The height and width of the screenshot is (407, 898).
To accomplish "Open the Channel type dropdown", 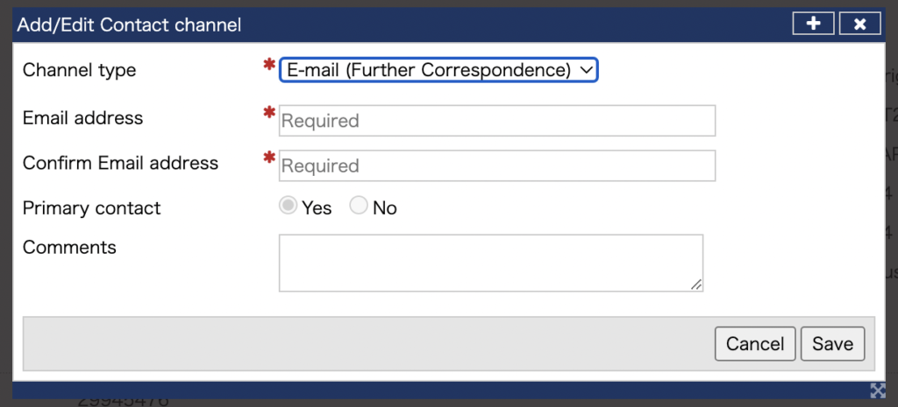I will [438, 70].
